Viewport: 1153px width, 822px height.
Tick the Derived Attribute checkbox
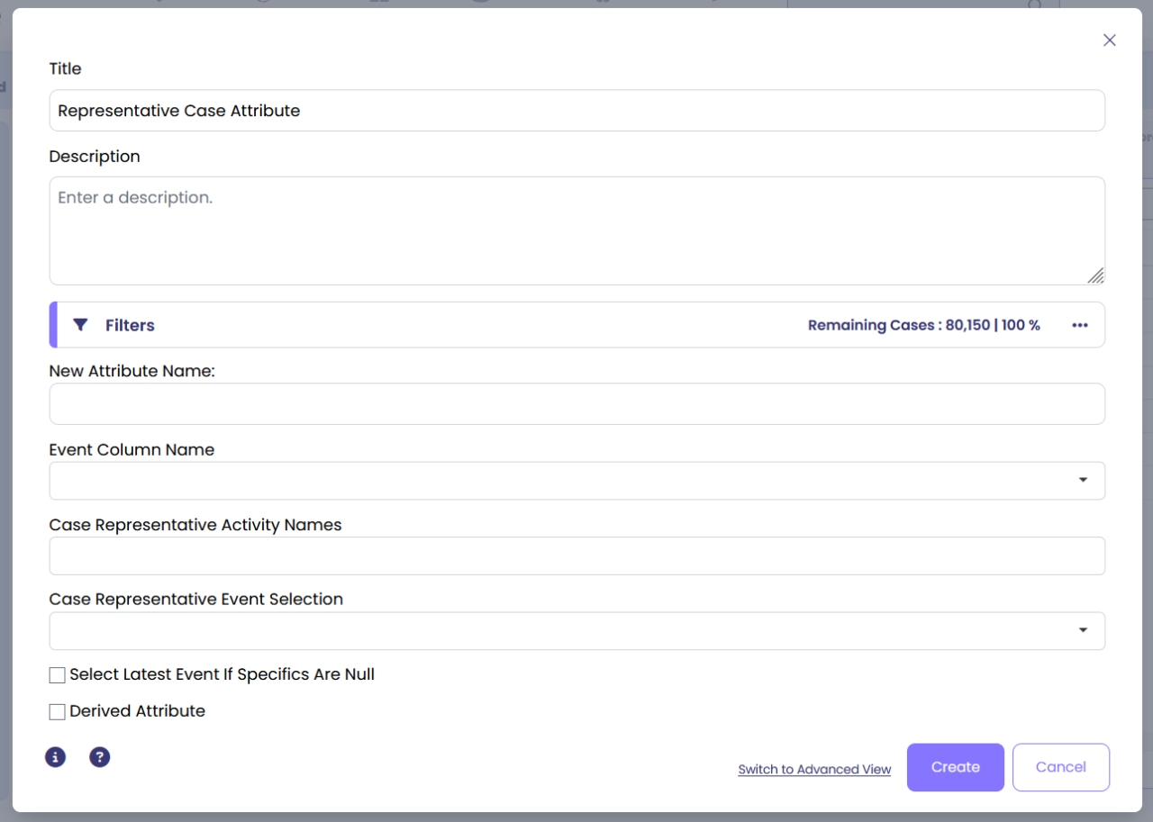[x=58, y=712]
